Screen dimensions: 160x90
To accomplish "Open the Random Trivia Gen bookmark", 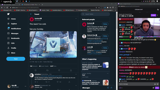I will [x=94, y=10].
